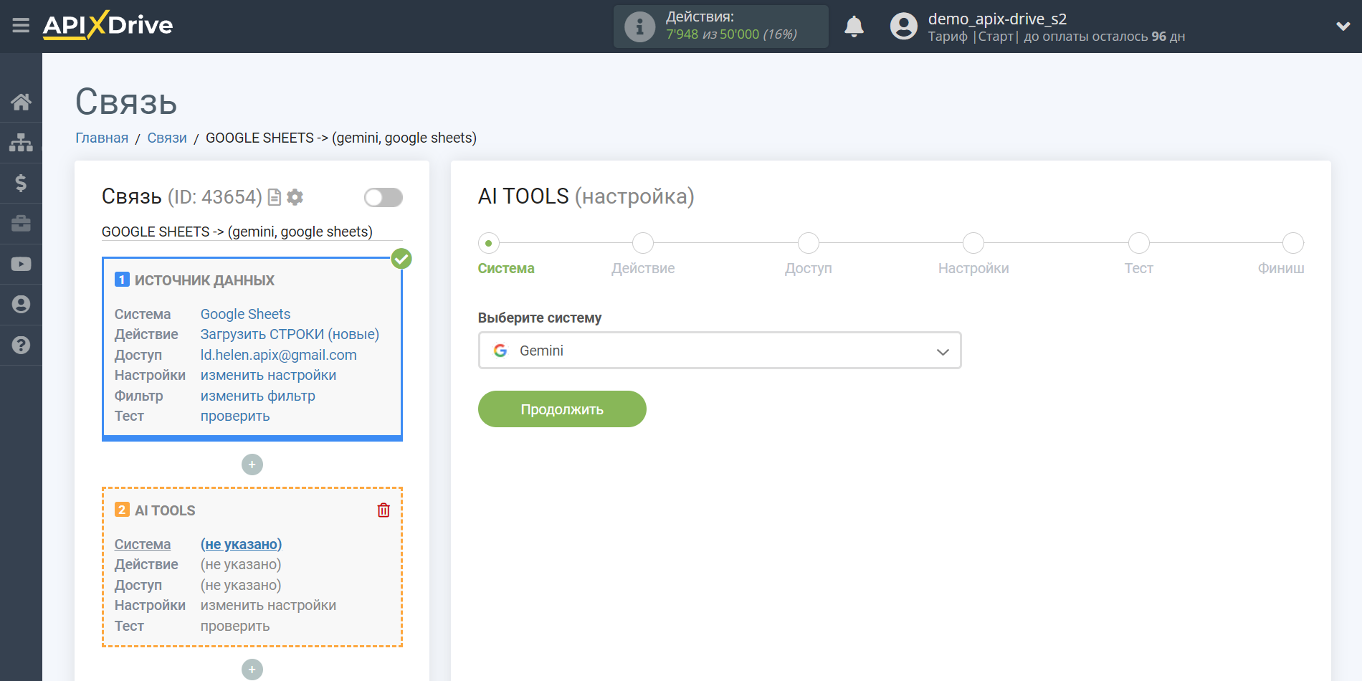Select the Доступ step
1362x681 pixels.
point(809,243)
